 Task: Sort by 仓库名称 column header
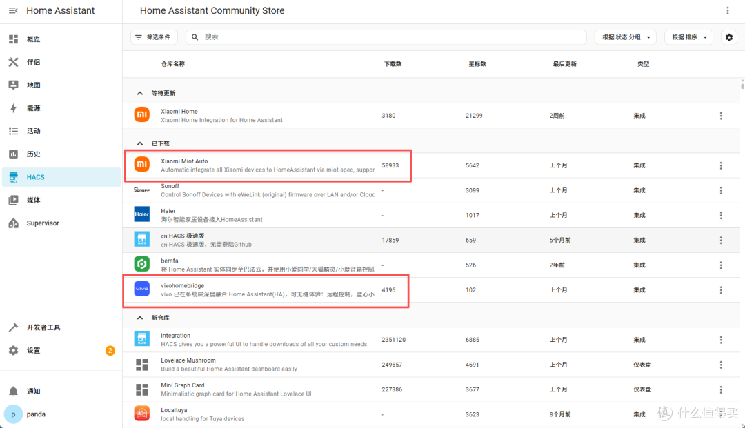coord(173,64)
